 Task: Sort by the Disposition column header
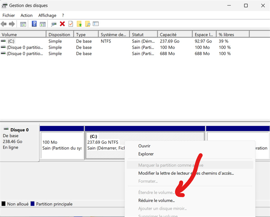60,35
